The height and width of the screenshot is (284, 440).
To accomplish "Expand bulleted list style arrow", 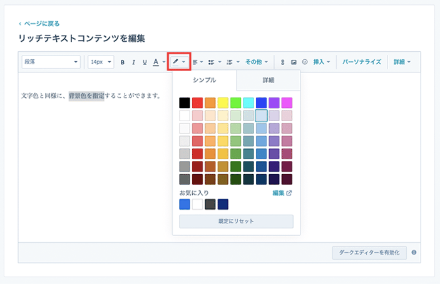I will [x=220, y=62].
